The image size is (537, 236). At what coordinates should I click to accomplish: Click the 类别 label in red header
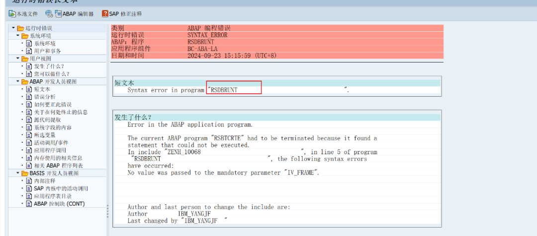click(118, 28)
